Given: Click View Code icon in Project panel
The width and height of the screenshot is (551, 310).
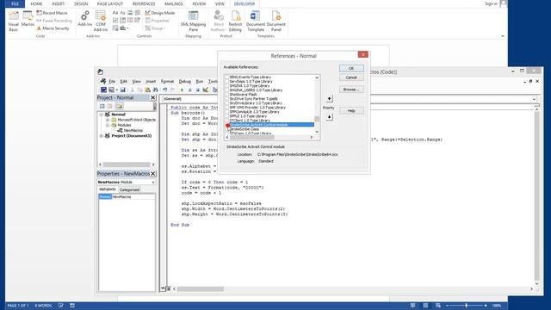Looking at the screenshot, I should 102,106.
